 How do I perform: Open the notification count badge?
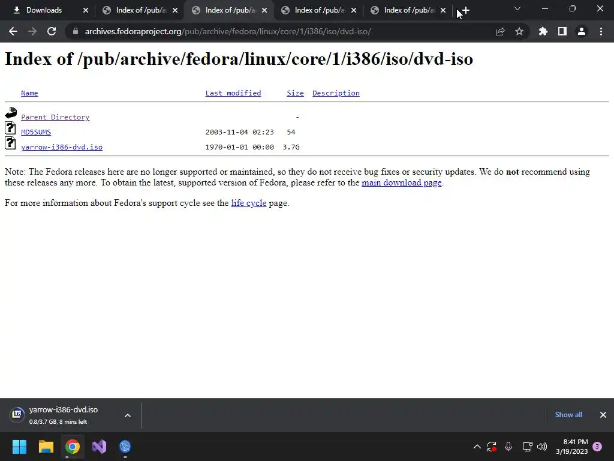pos(597,447)
